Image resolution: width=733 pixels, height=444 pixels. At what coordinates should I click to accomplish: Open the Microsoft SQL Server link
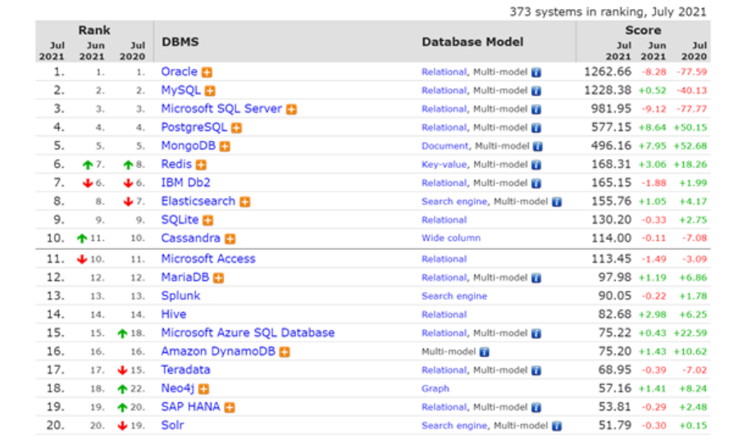(x=221, y=109)
